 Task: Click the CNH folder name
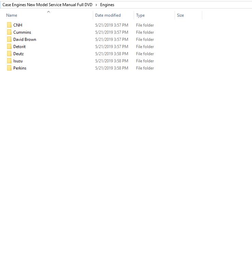point(18,25)
